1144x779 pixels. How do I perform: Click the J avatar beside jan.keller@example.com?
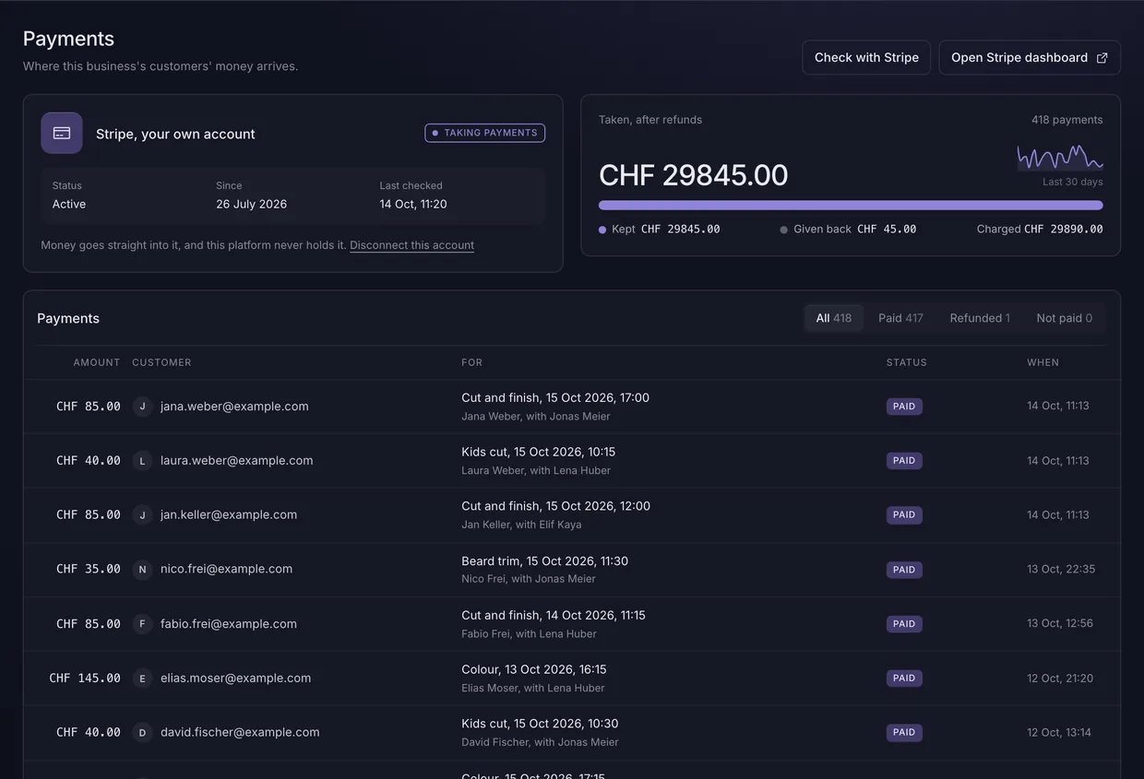coord(142,515)
